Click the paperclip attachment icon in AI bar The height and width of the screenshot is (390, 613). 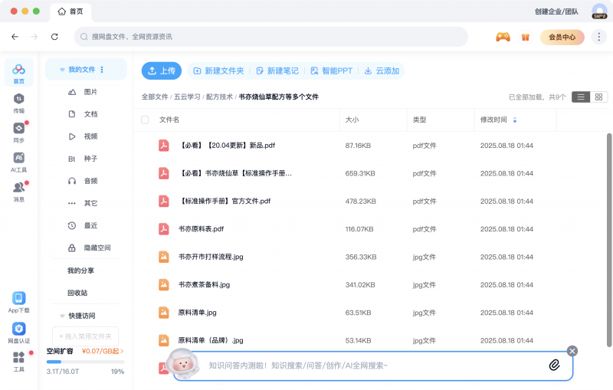point(554,365)
